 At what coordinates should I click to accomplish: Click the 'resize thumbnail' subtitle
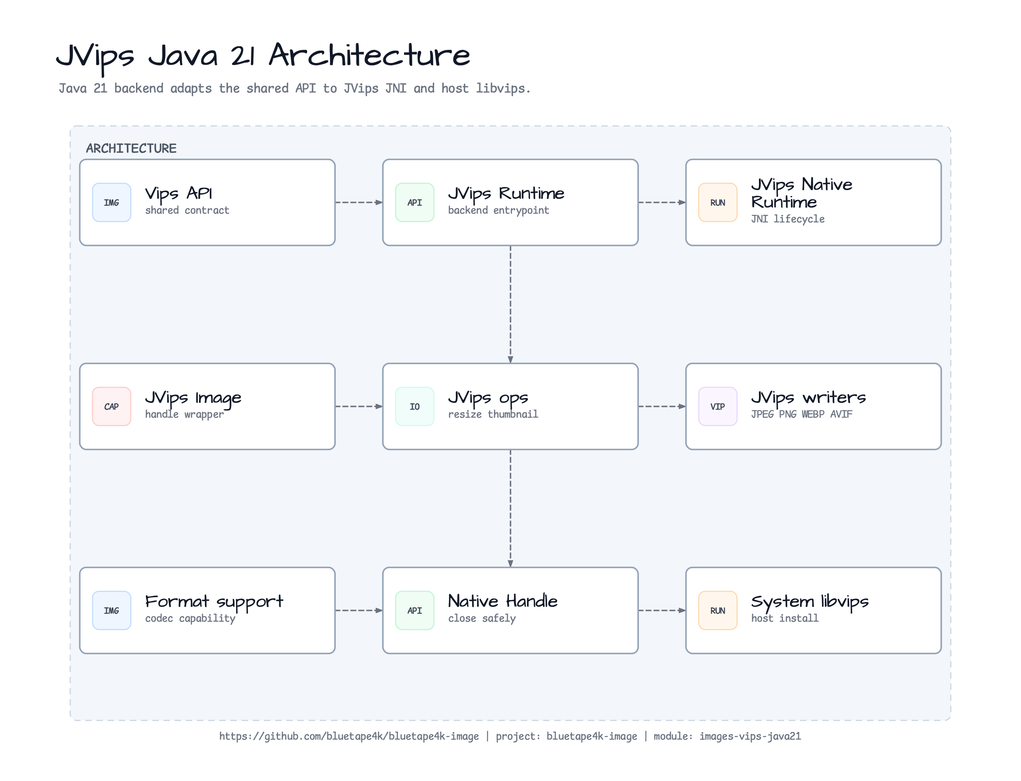point(493,415)
